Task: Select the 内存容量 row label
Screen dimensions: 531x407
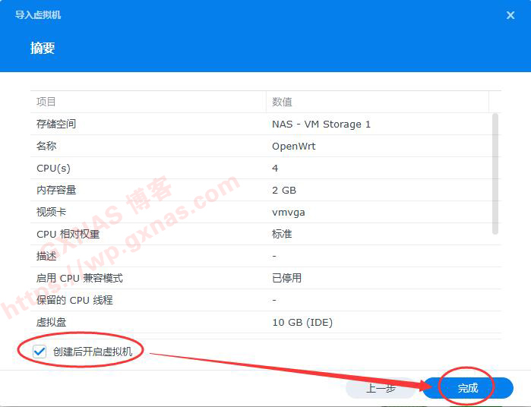Action: point(56,190)
